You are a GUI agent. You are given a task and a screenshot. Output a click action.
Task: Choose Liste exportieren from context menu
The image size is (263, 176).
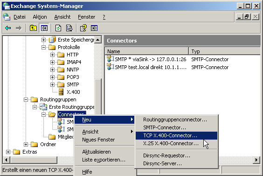point(104,160)
